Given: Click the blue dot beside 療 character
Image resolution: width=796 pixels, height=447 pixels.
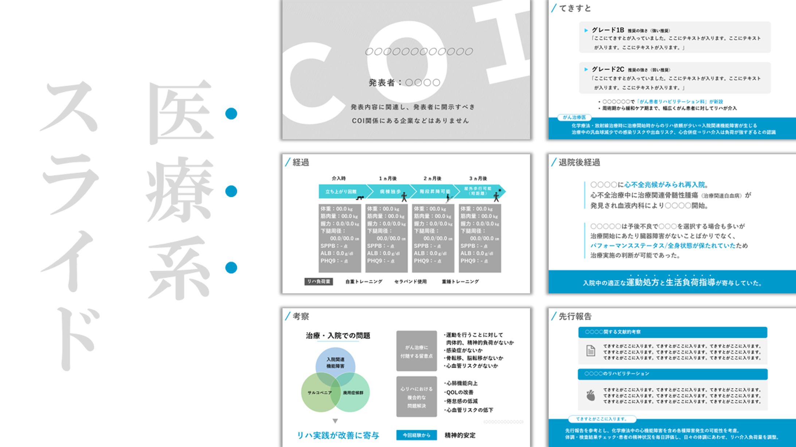Looking at the screenshot, I should pyautogui.click(x=231, y=191).
